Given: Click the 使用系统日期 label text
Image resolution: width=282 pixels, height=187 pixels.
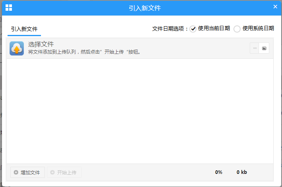Looking at the screenshot, I should [258, 29].
